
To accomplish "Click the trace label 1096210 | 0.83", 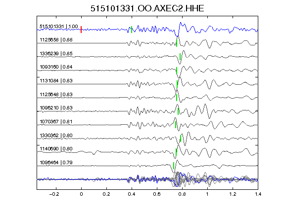I will 56,108.
